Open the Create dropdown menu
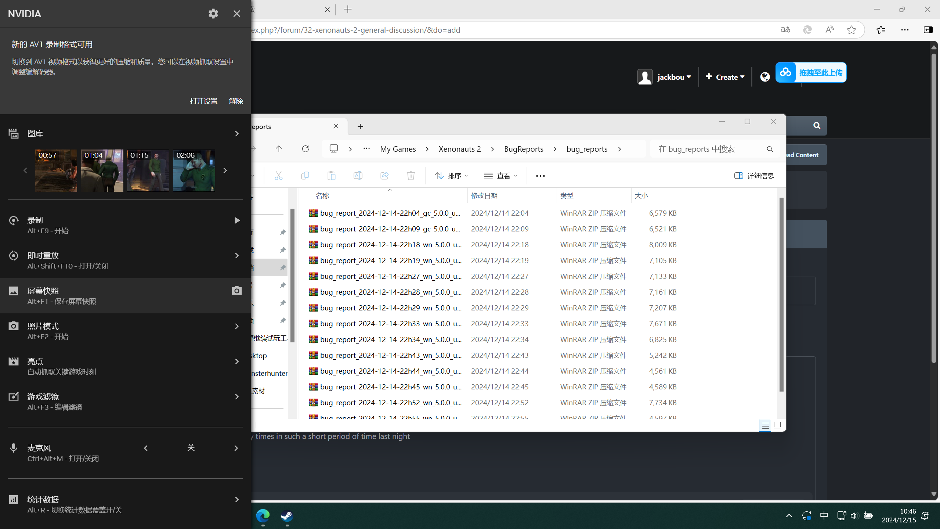The width and height of the screenshot is (940, 529). (725, 77)
